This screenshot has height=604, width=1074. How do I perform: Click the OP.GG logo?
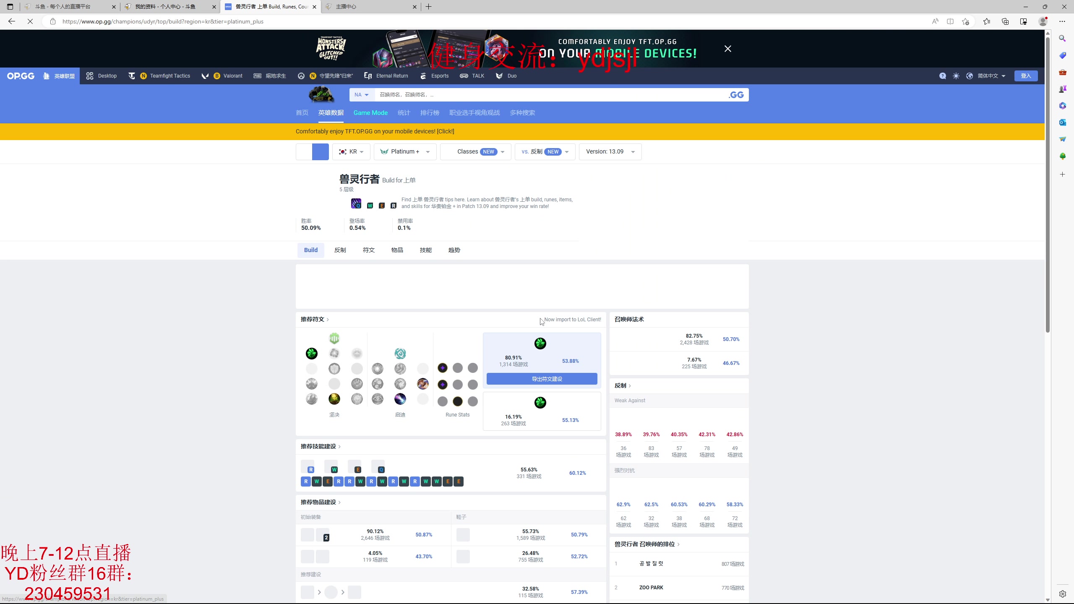[21, 76]
